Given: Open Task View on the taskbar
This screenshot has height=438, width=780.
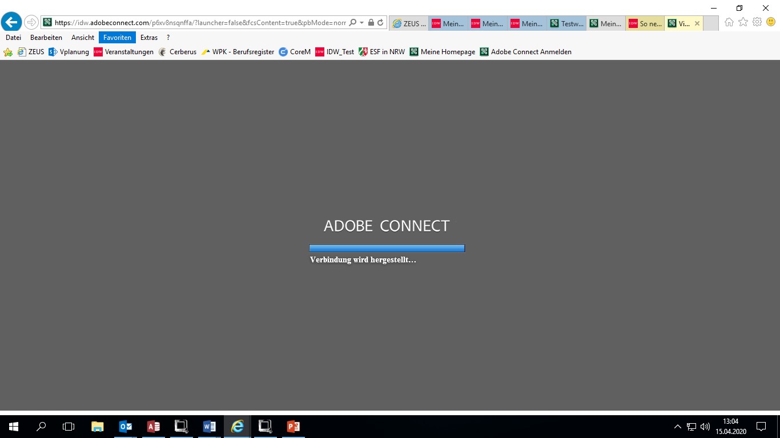Looking at the screenshot, I should [x=69, y=426].
